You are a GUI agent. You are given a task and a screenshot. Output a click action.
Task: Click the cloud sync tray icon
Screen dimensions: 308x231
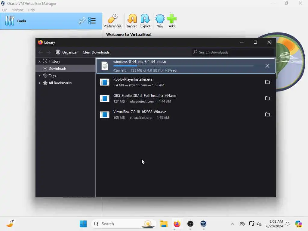(242, 224)
